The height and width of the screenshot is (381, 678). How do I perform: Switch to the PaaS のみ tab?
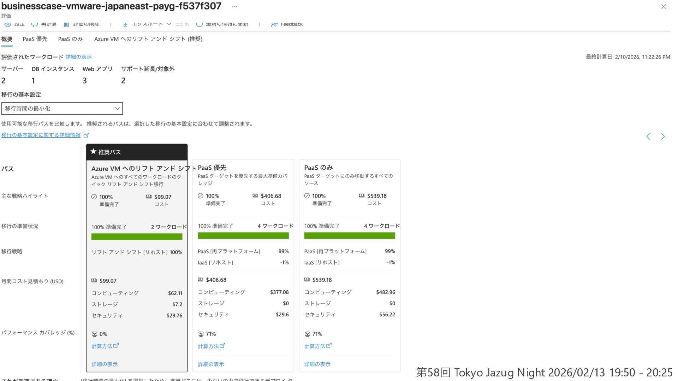(x=70, y=39)
